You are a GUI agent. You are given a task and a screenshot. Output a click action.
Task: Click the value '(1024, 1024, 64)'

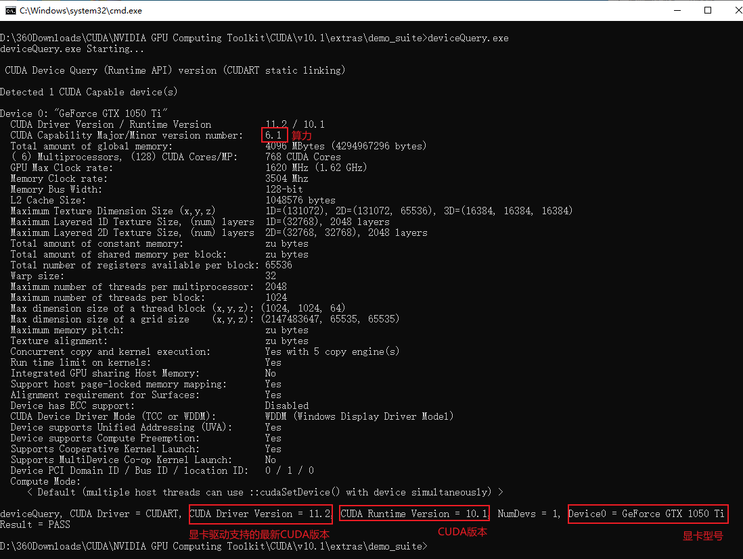pyautogui.click(x=303, y=309)
